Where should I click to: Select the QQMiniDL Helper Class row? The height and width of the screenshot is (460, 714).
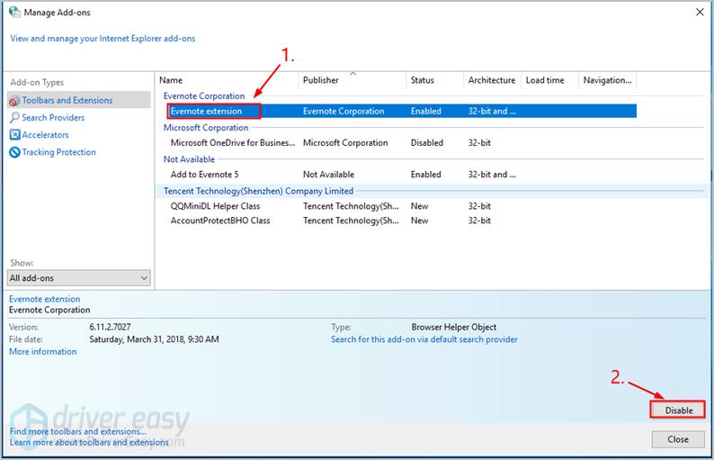[402, 206]
